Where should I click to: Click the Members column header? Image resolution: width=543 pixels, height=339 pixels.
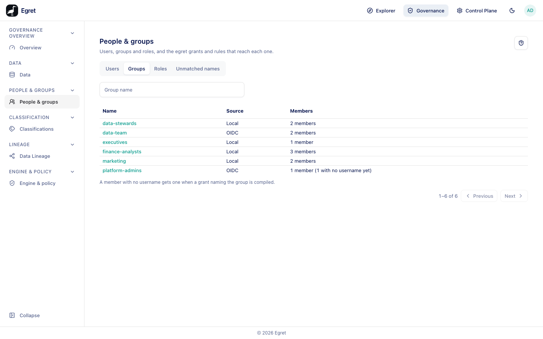pyautogui.click(x=301, y=111)
